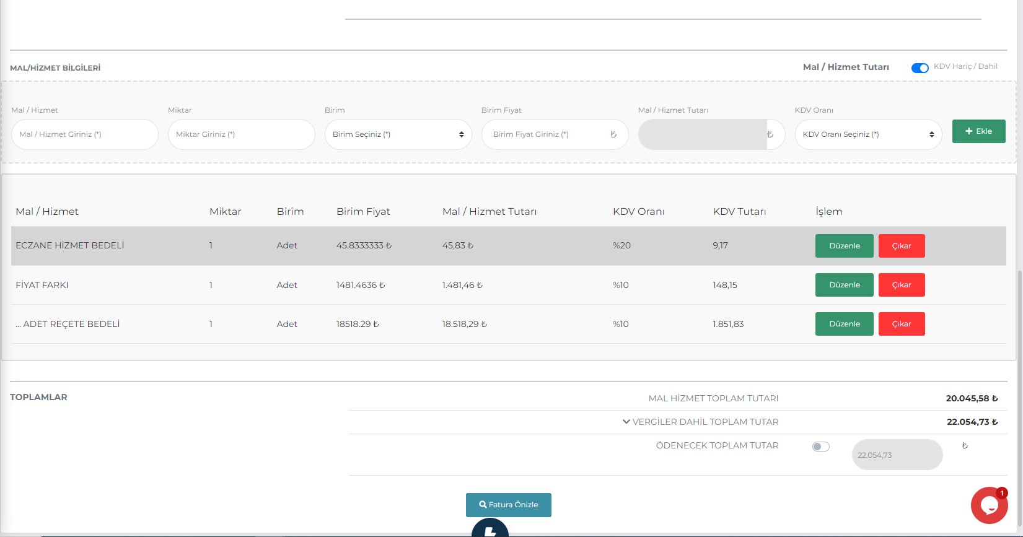Click the green Ekle button
Screen dimensions: 1023x537
click(x=978, y=131)
